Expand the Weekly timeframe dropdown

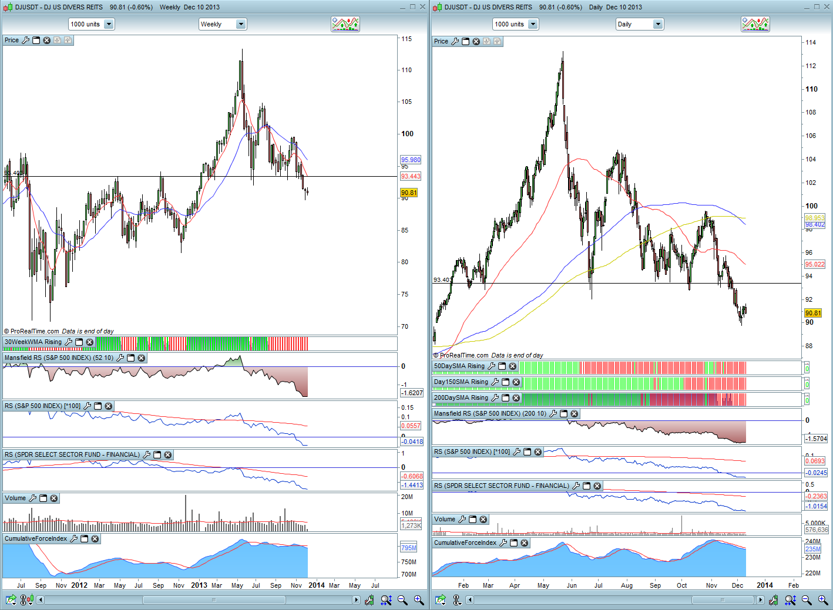pos(240,24)
